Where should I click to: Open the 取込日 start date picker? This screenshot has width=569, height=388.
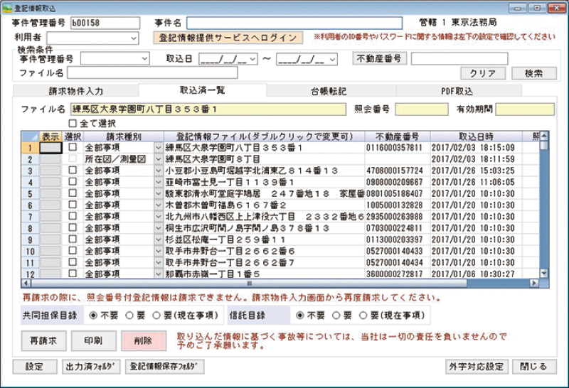tap(251, 59)
